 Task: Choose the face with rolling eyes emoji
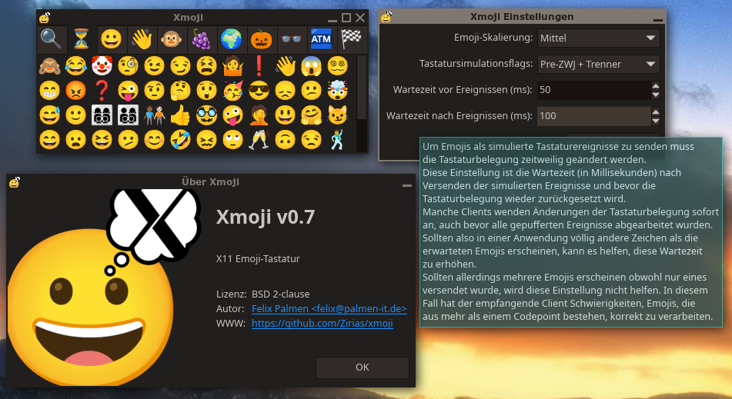click(233, 139)
